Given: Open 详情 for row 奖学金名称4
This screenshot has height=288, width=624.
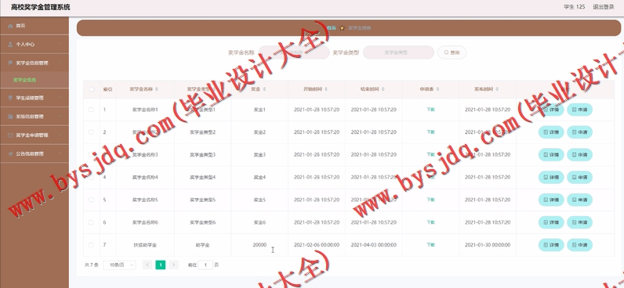Looking at the screenshot, I should [551, 177].
